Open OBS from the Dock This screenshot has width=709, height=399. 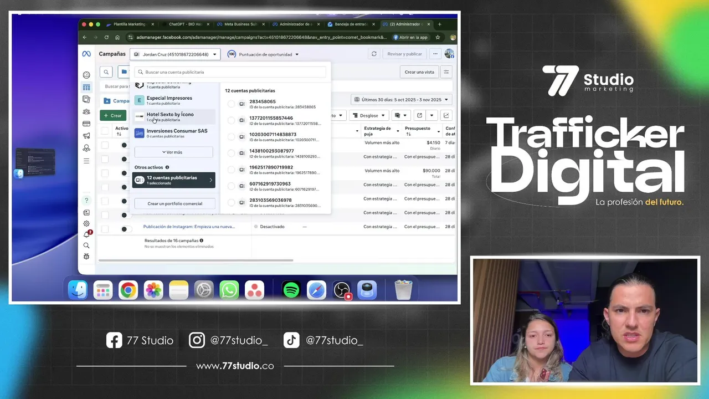(342, 290)
